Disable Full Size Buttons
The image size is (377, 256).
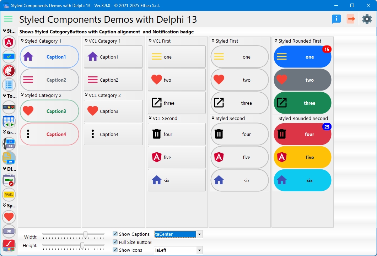click(x=115, y=242)
